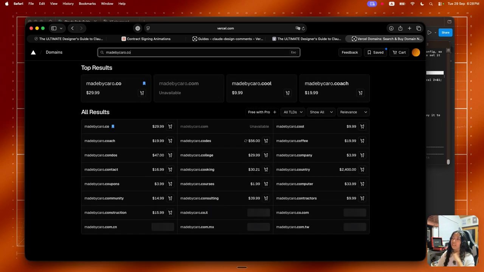The image size is (484, 272).
Task: Click Share button in background window
Action: 445,32
